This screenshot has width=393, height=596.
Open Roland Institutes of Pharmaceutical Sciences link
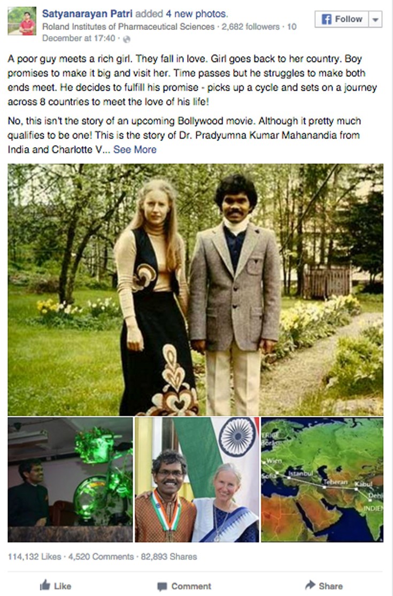click(x=128, y=27)
